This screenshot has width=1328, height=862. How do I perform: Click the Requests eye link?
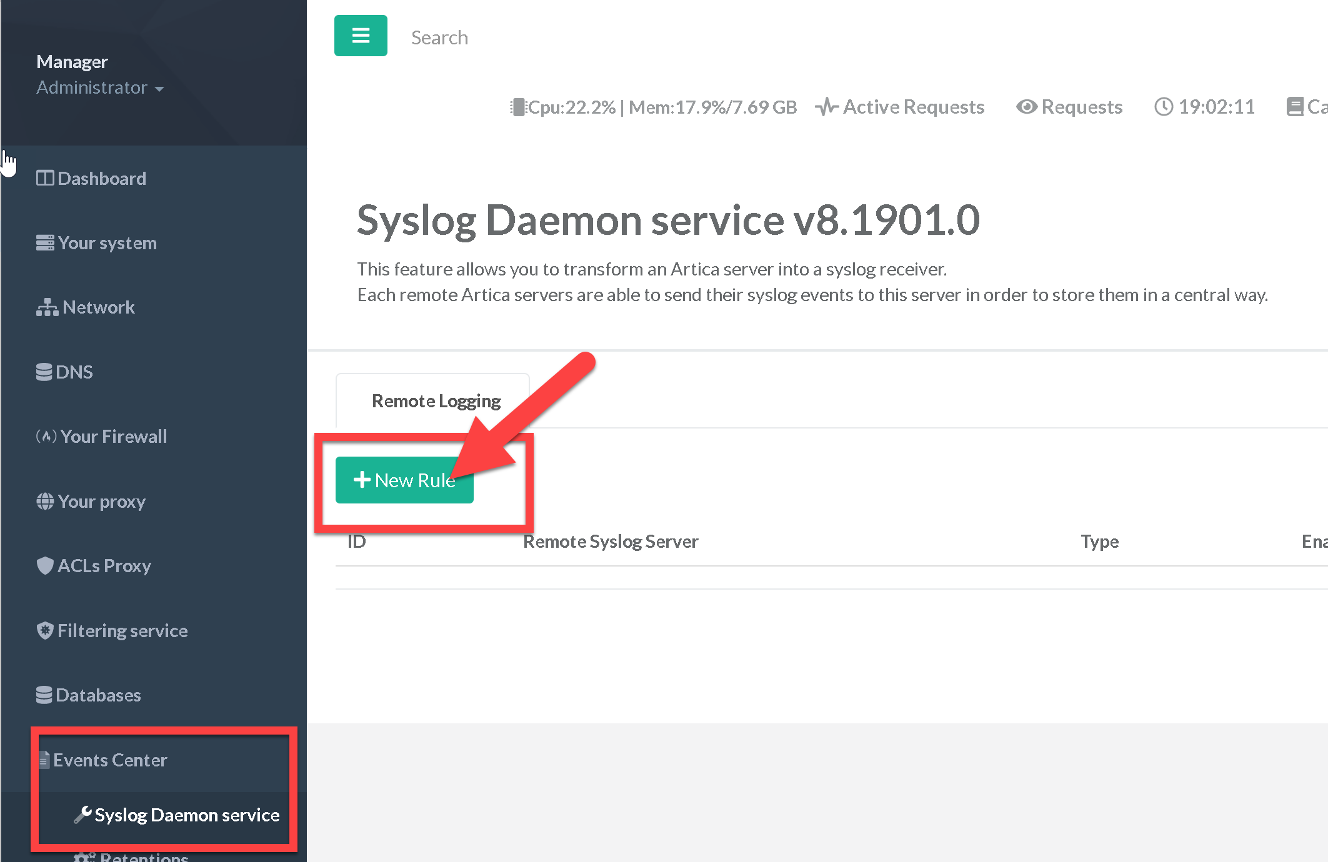click(1069, 107)
